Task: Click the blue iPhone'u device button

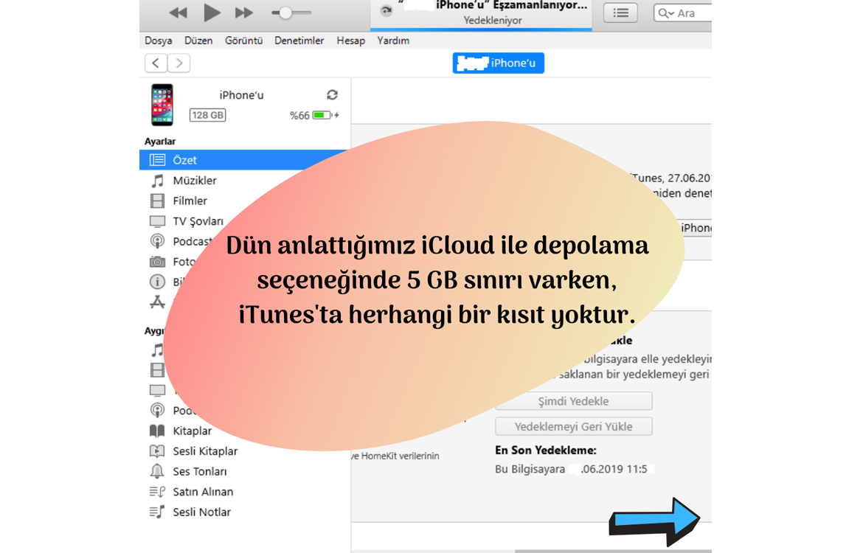Action: (x=498, y=63)
